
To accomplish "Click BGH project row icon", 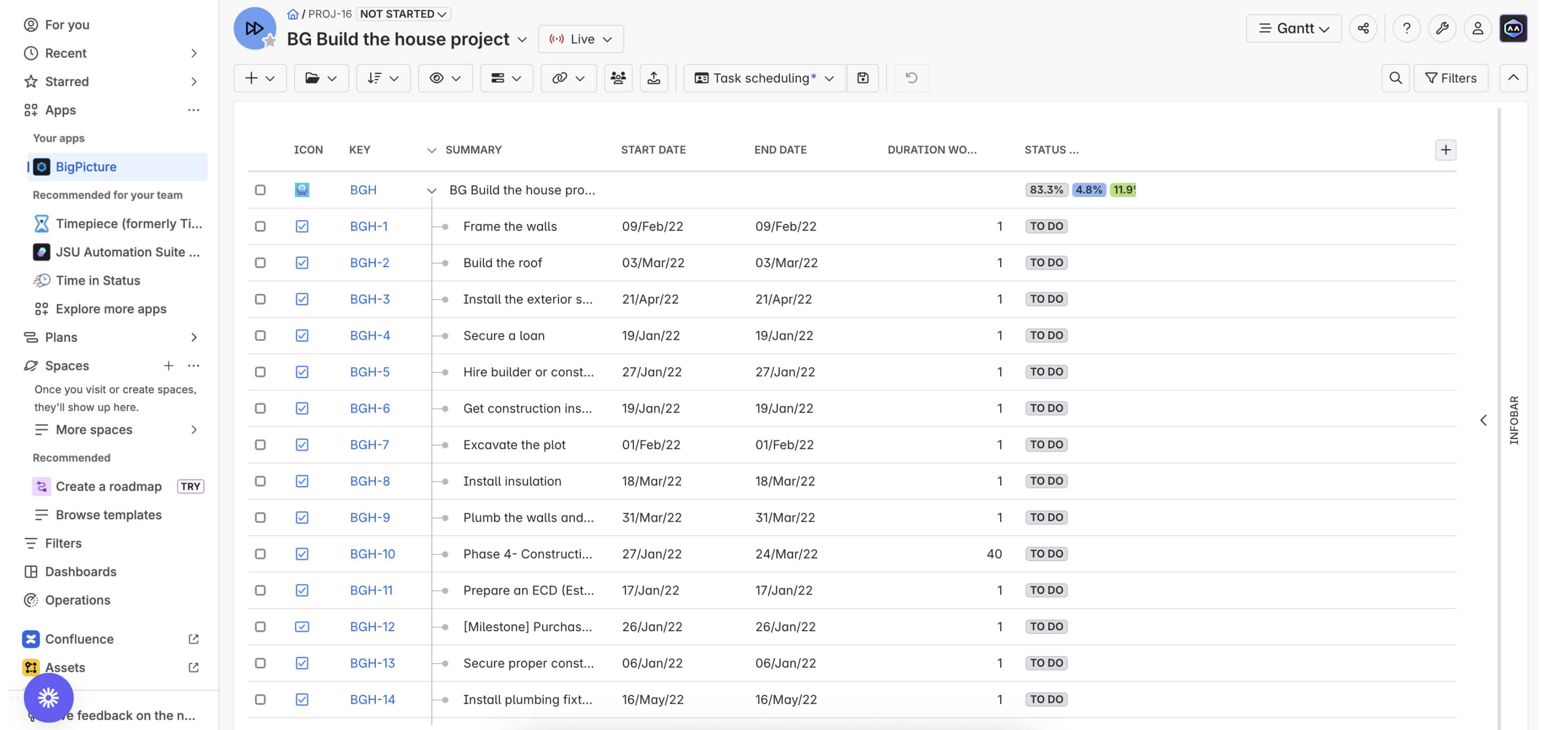I will (x=302, y=190).
